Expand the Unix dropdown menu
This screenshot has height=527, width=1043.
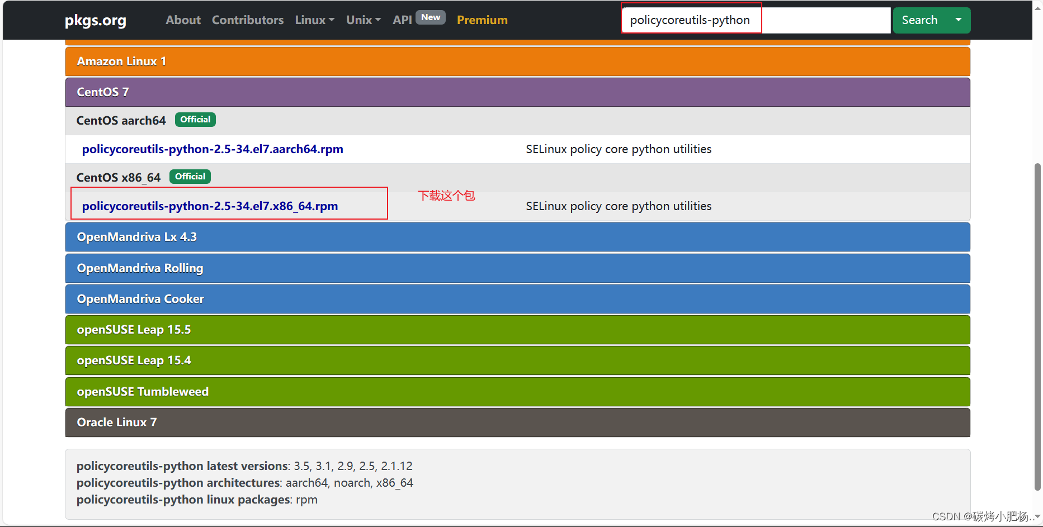tap(364, 20)
